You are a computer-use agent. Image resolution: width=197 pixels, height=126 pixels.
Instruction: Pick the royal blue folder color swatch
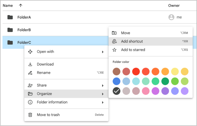pyautogui.click(x=116, y=81)
